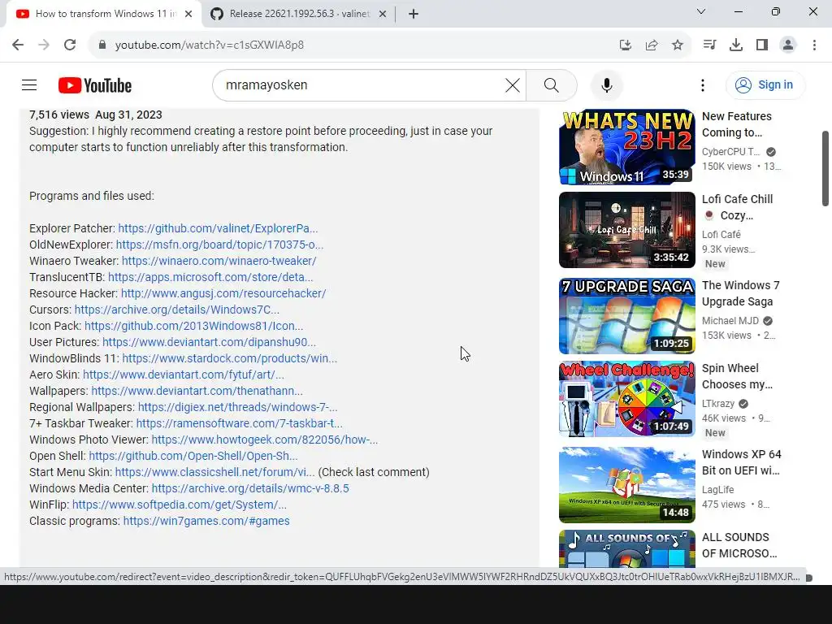Open the Wallpapers deviantart link
Image resolution: width=832 pixels, height=624 pixels.
tap(197, 391)
